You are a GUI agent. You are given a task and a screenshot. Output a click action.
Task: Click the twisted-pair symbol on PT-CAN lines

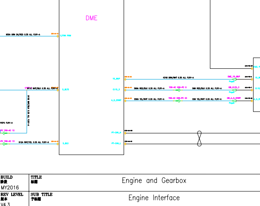(199, 138)
